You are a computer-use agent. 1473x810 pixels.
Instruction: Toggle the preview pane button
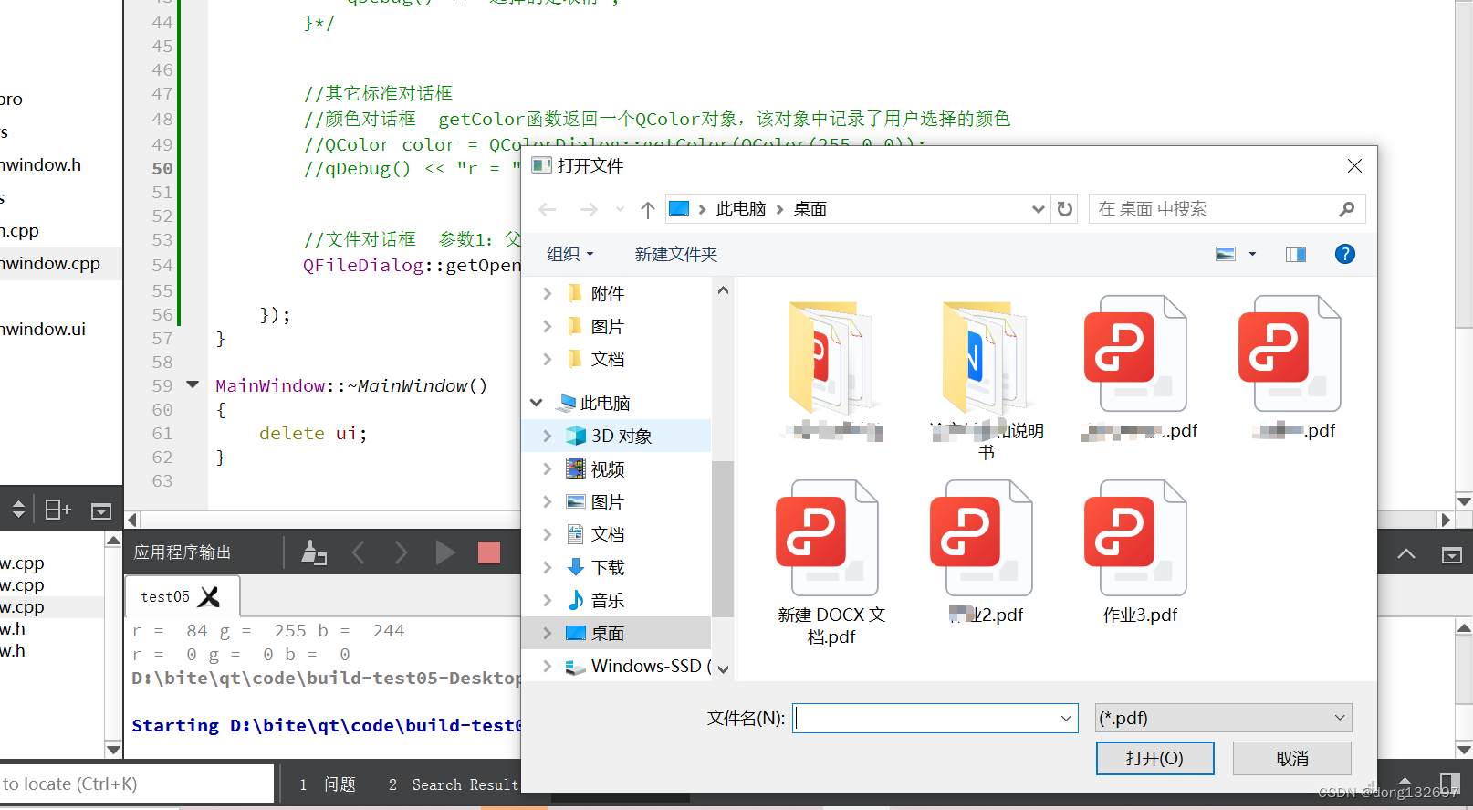click(x=1295, y=254)
